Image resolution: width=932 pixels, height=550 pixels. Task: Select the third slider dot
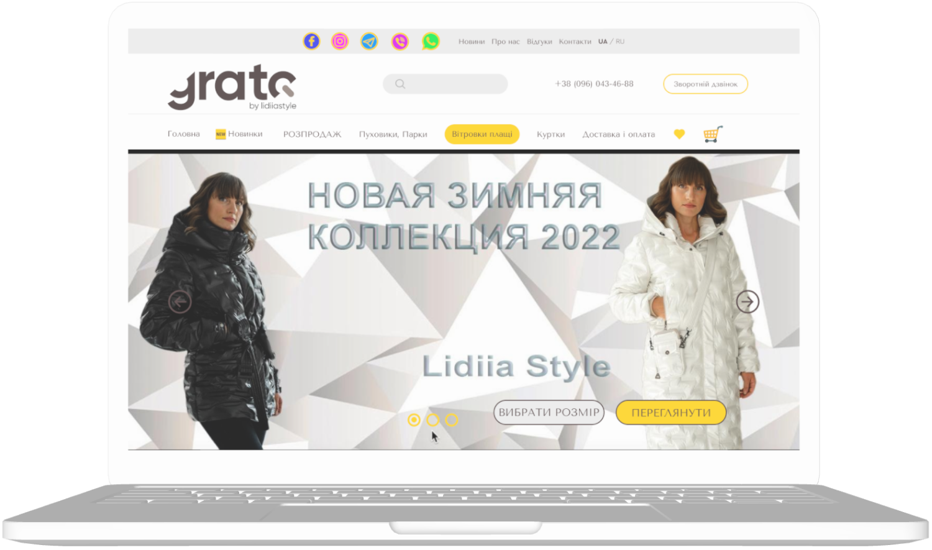pyautogui.click(x=452, y=420)
